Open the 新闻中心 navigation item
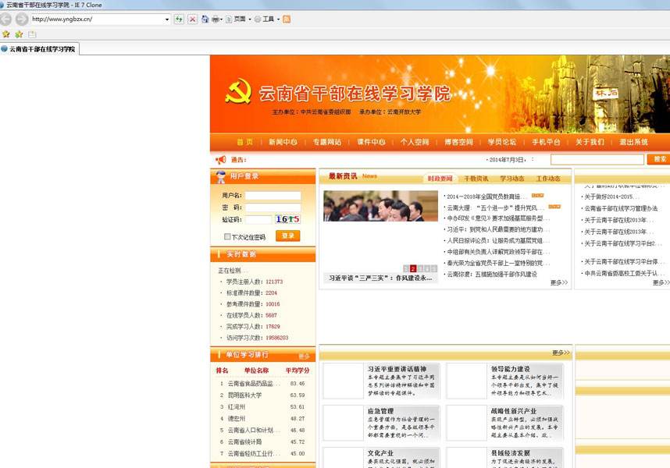The image size is (670, 468). (x=283, y=142)
